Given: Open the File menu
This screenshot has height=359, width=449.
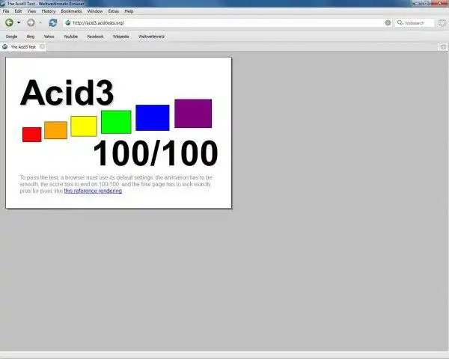Looking at the screenshot, I should tap(6, 11).
